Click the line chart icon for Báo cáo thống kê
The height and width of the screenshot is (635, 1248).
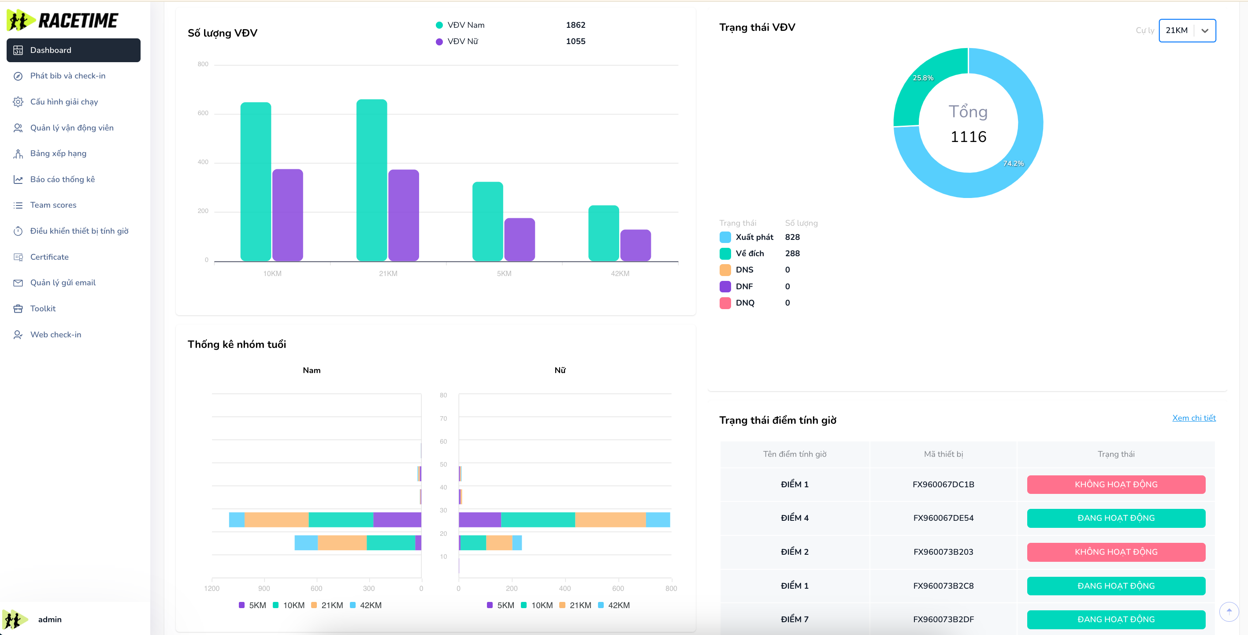18,179
